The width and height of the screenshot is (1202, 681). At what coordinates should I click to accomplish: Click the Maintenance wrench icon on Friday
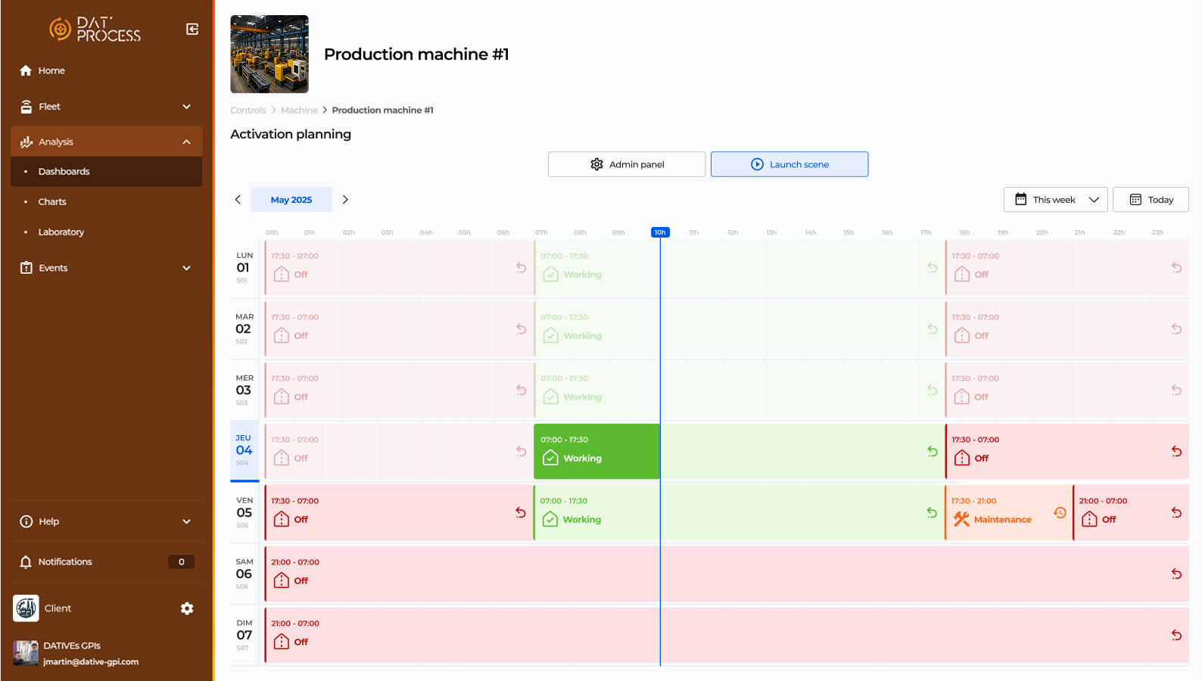point(961,519)
